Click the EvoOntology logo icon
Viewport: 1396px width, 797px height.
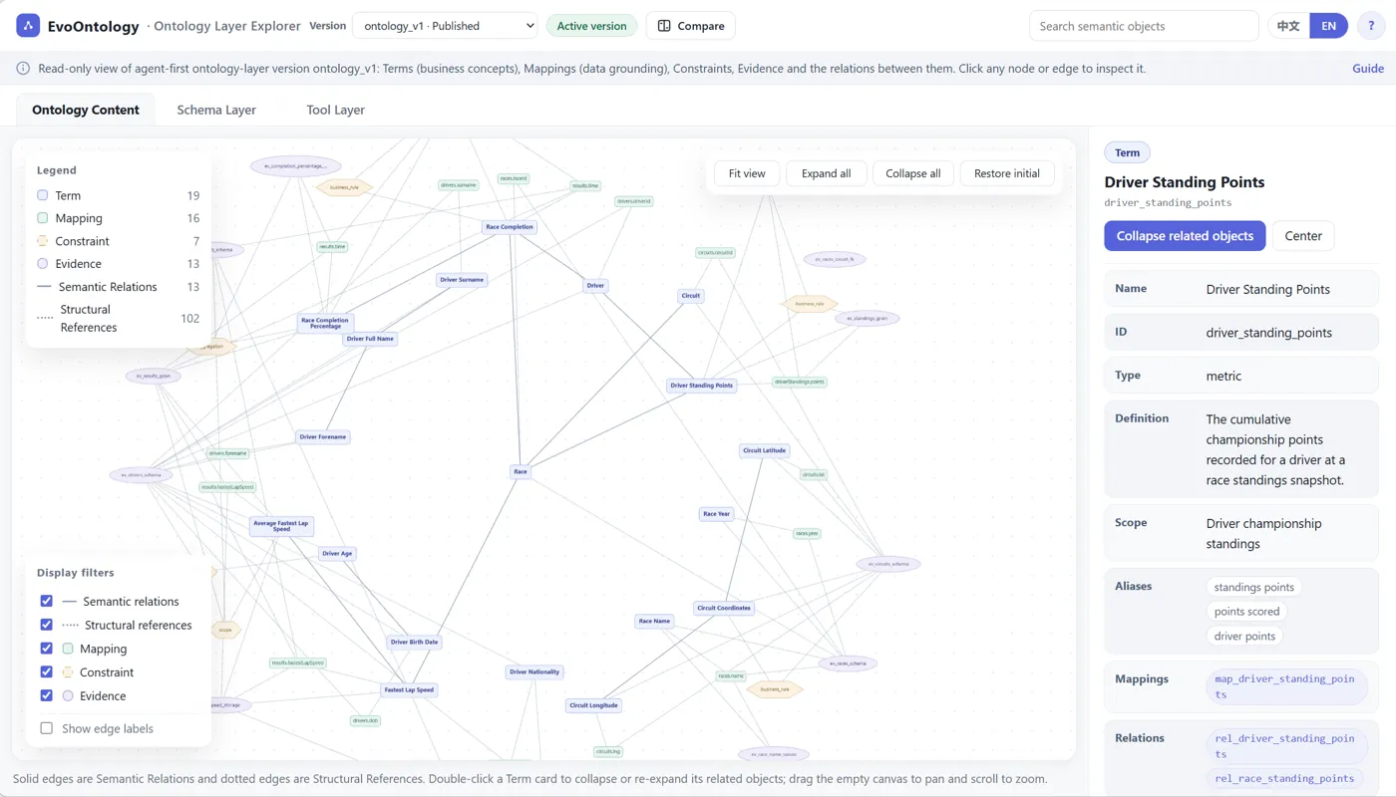28,26
